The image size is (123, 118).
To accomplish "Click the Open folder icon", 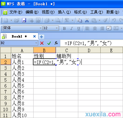I will [17, 20].
